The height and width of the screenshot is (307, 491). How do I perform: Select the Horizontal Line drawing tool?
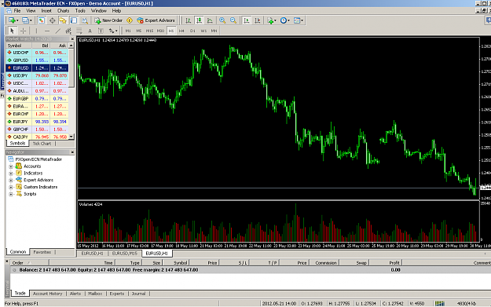pyautogui.click(x=47, y=31)
